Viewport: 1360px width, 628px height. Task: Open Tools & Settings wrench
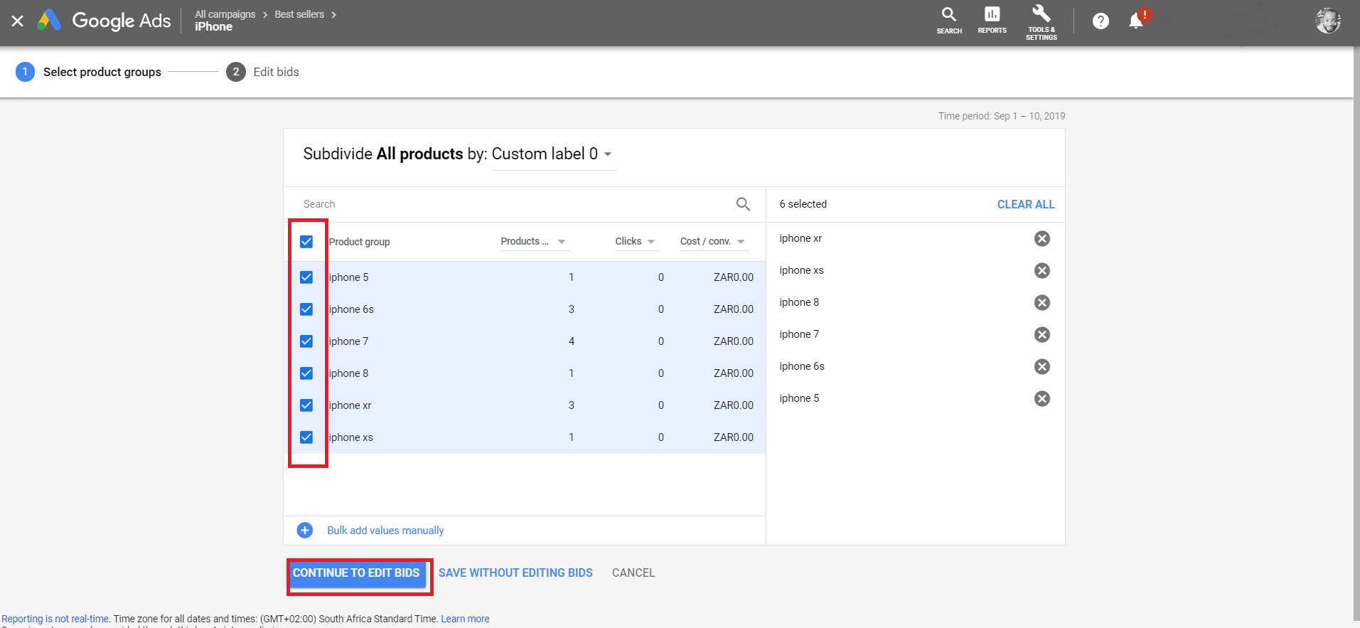1041,22
